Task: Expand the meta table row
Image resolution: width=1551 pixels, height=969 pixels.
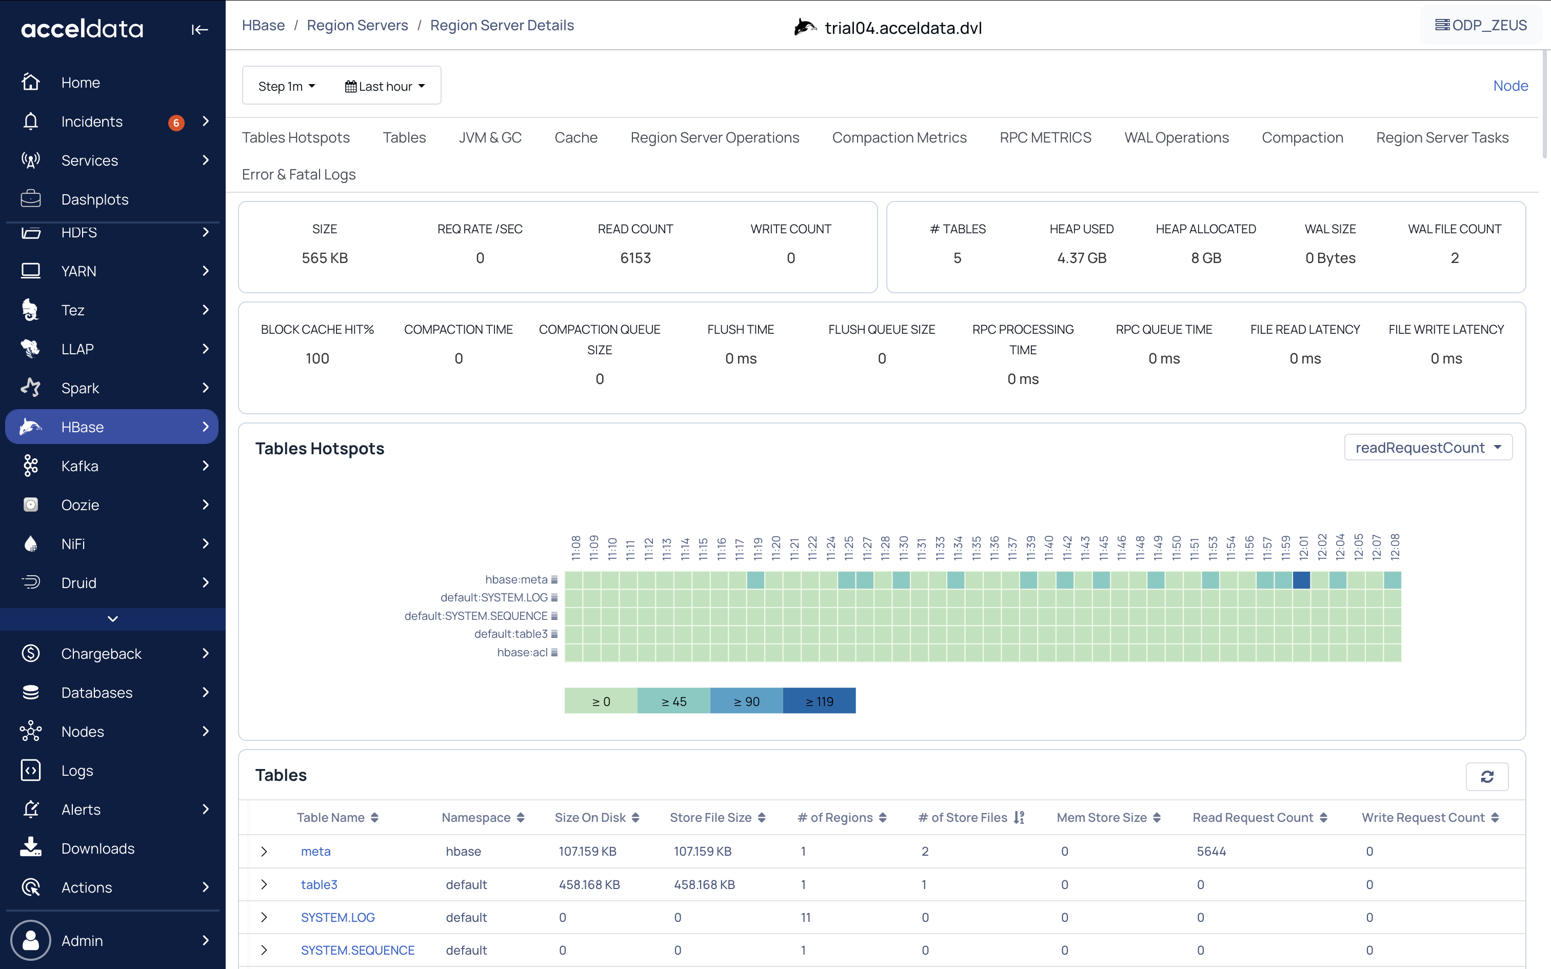Action: [x=264, y=851]
